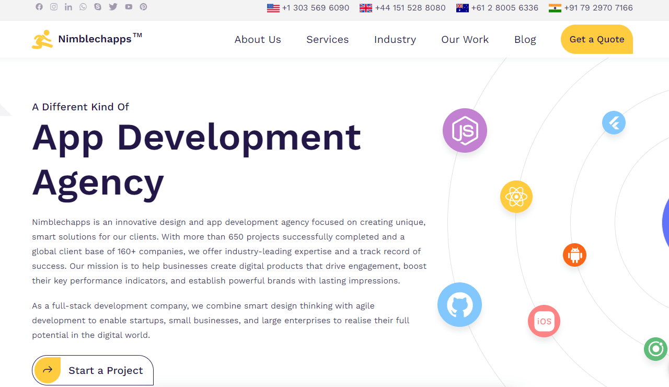The height and width of the screenshot is (387, 669).
Task: Click the blue Flutter icon
Action: click(x=614, y=123)
